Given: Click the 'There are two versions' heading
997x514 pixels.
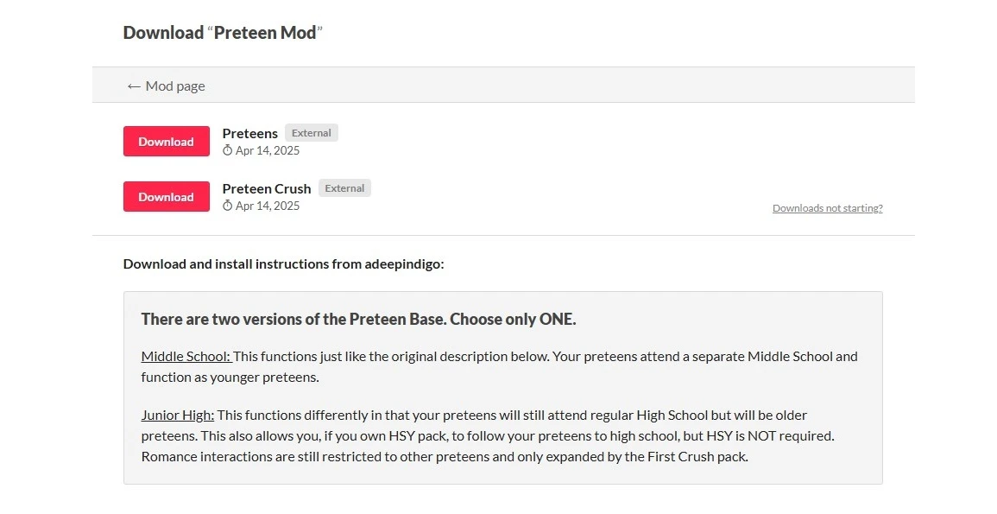Looking at the screenshot, I should [x=358, y=319].
